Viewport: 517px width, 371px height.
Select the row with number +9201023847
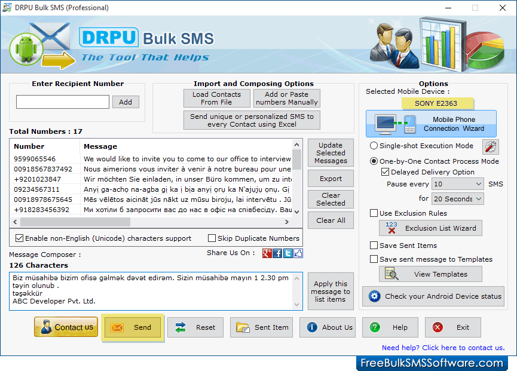coord(152,179)
